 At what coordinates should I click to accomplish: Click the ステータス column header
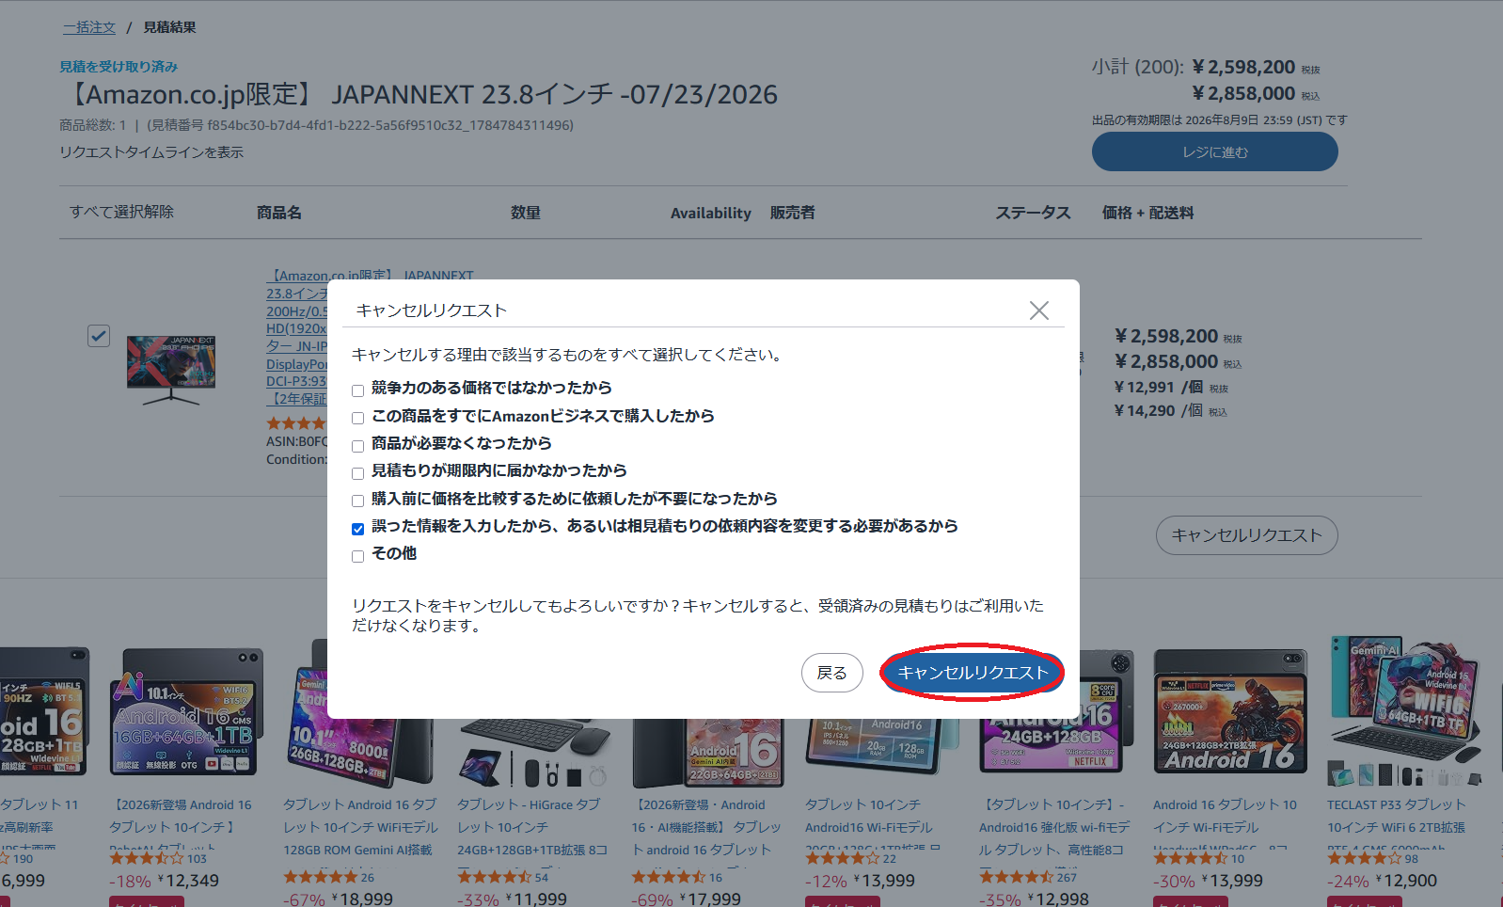pyautogui.click(x=1033, y=213)
